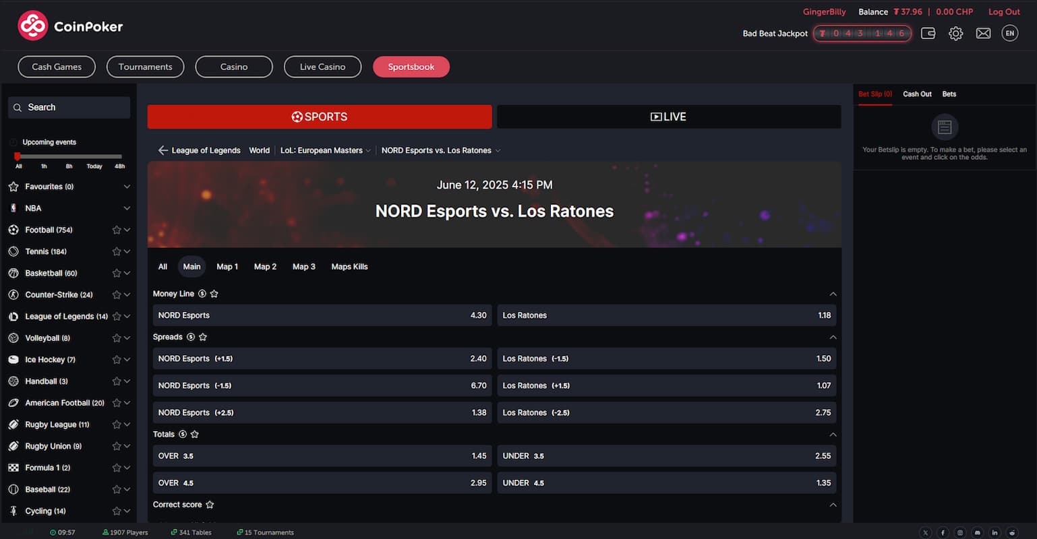The height and width of the screenshot is (539, 1037).
Task: Bet on Los Ratones money line 1.18
Action: tap(667, 315)
